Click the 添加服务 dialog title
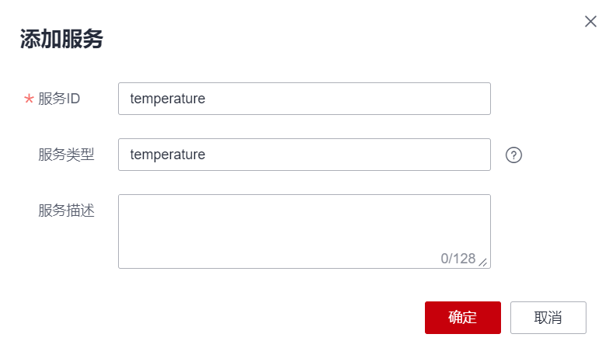 coord(61,40)
